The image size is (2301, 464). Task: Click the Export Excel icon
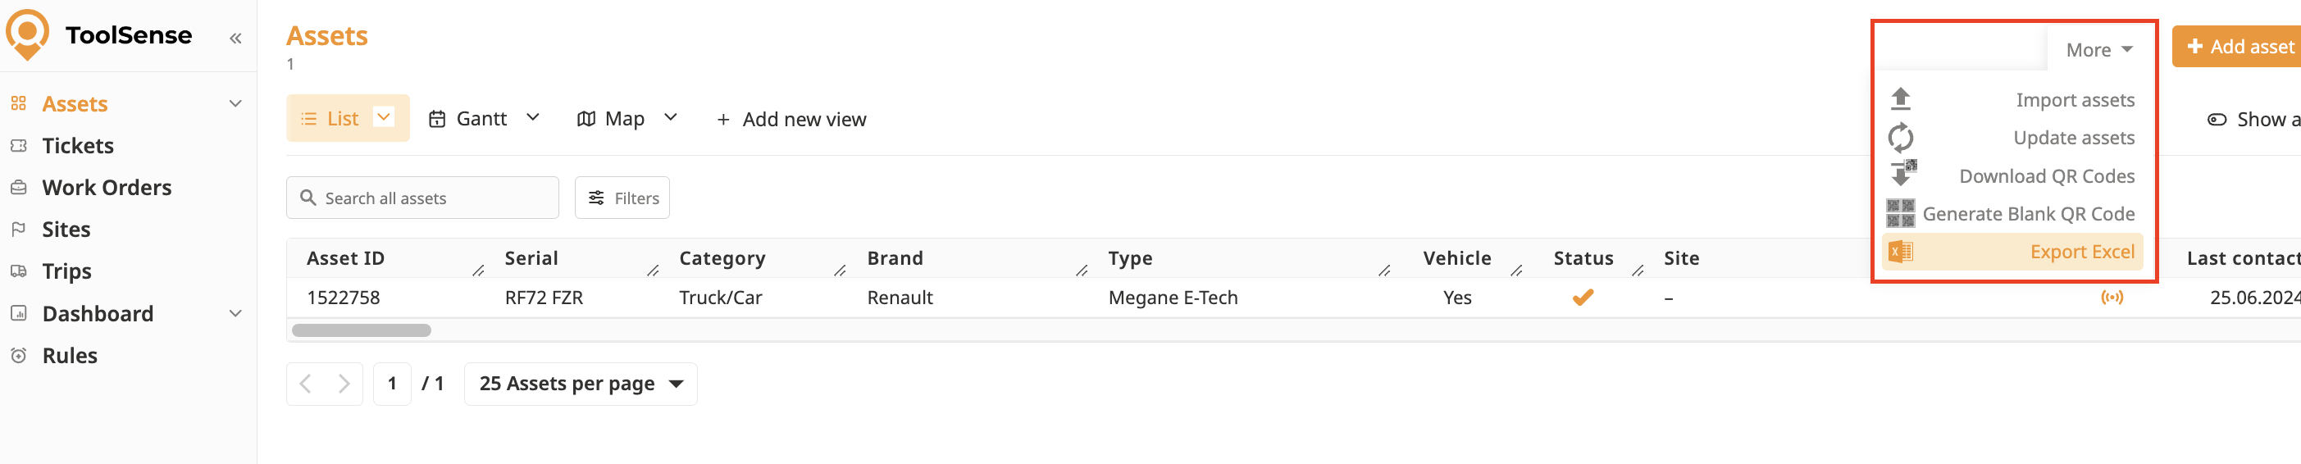(1900, 252)
